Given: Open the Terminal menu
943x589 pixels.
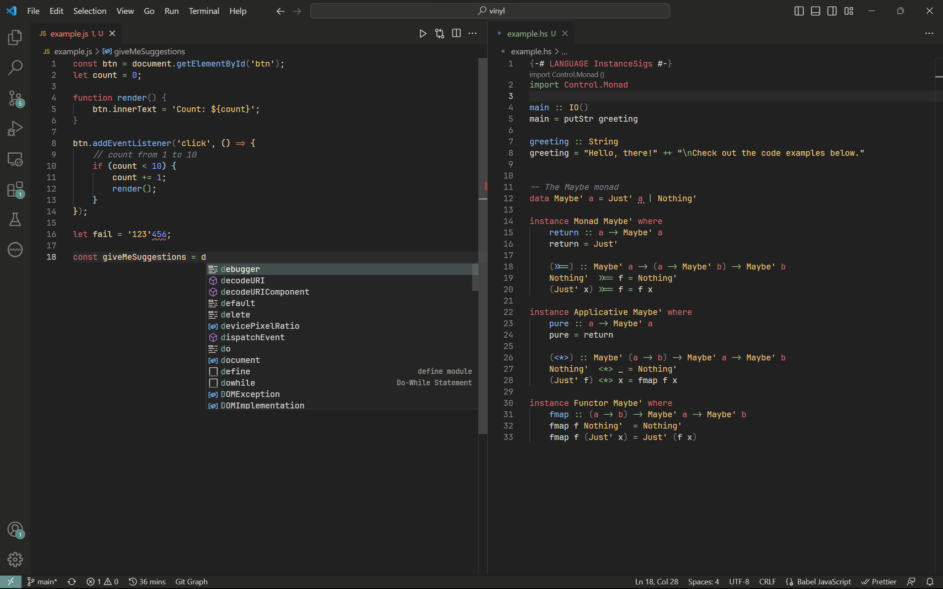Looking at the screenshot, I should tap(204, 11).
